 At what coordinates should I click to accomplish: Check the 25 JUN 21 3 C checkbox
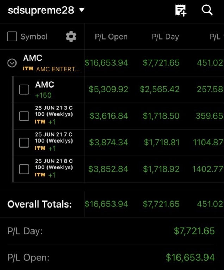click(x=24, y=116)
